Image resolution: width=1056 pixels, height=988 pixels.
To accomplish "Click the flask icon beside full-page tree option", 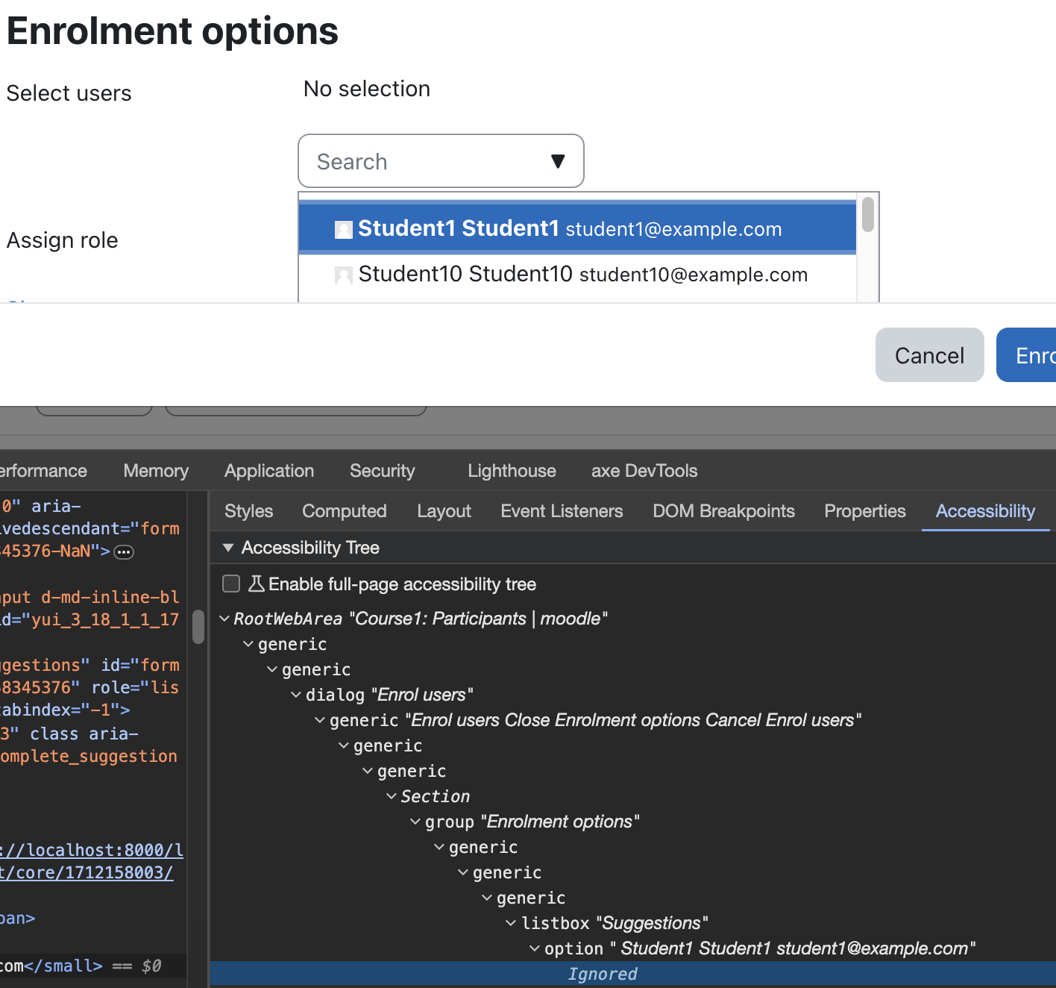I will tap(256, 584).
